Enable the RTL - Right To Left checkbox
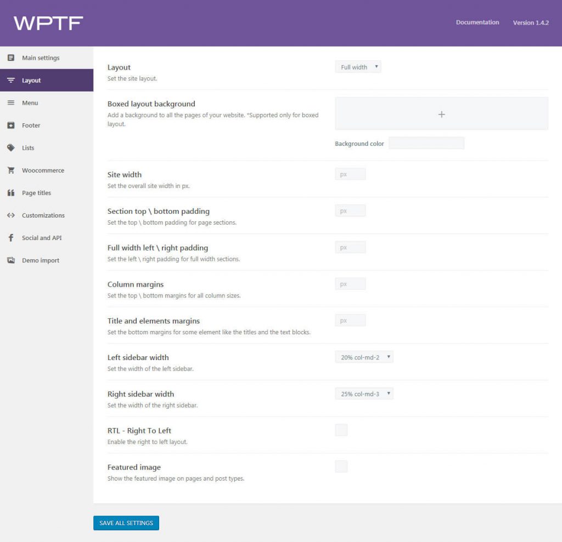The height and width of the screenshot is (542, 562). (341, 430)
